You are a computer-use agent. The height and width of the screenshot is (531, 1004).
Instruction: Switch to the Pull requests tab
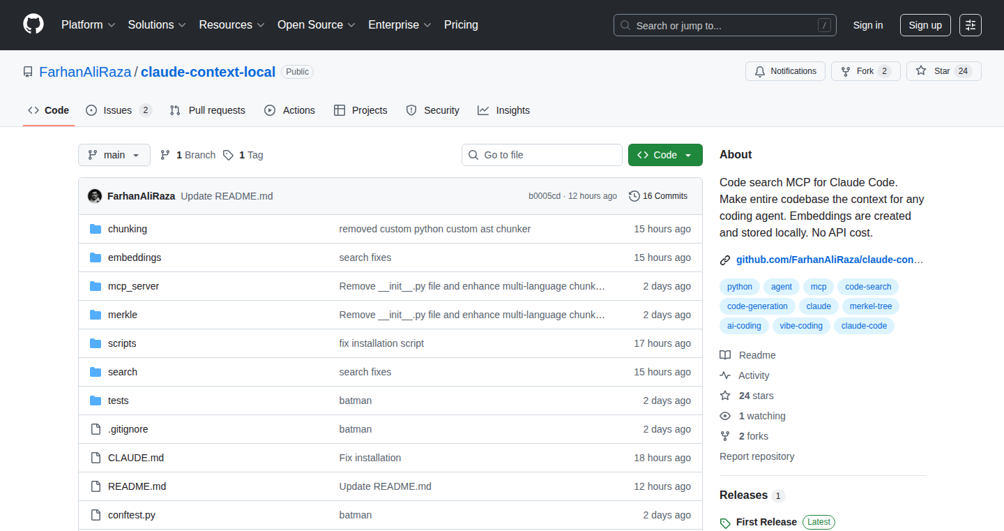(x=208, y=110)
